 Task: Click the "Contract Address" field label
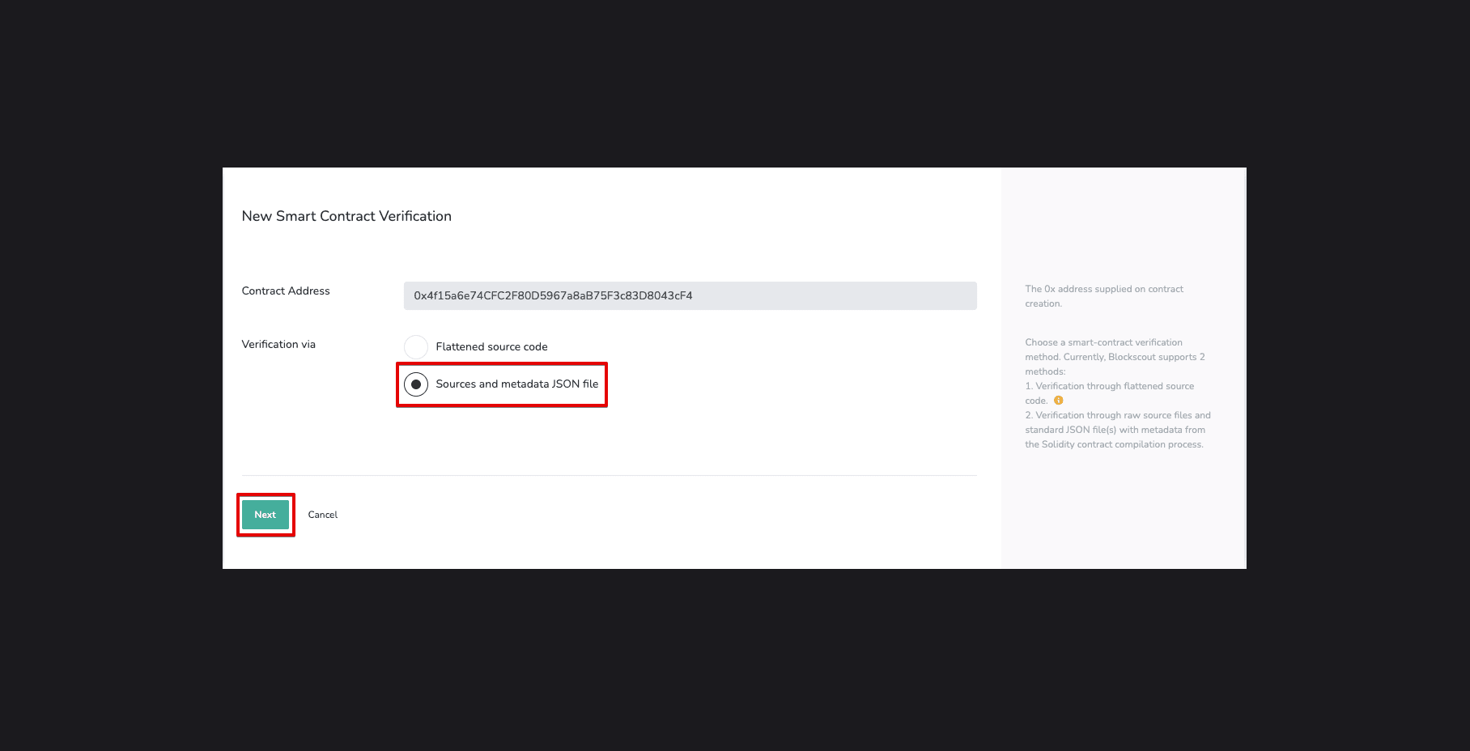(x=286, y=291)
